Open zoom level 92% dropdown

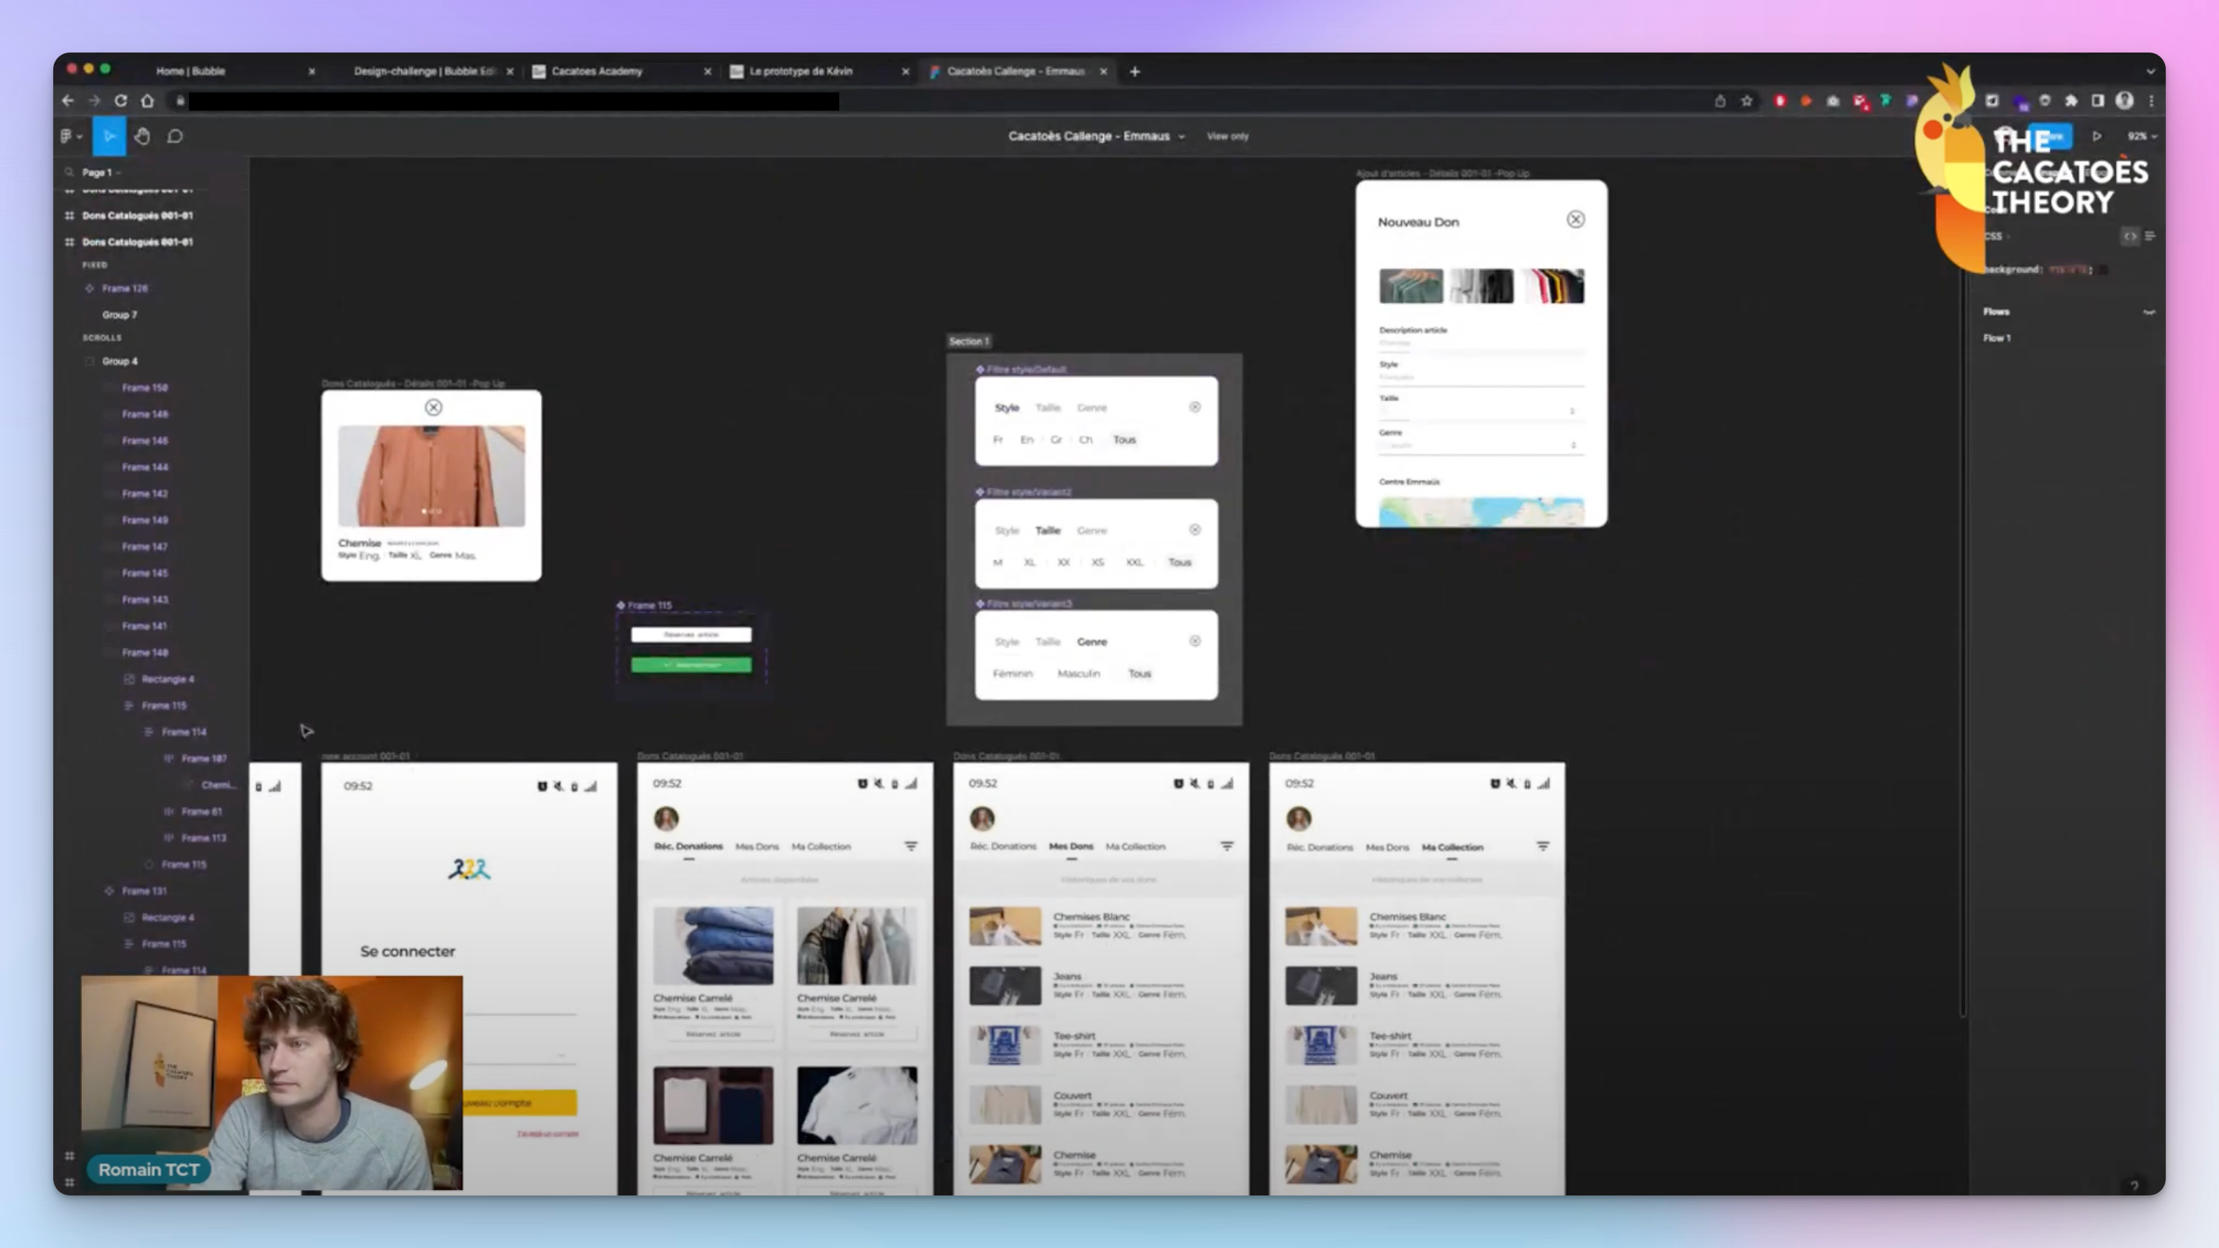(2141, 136)
